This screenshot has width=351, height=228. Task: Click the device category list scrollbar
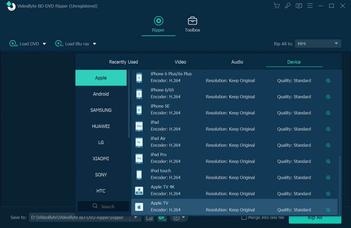(x=129, y=104)
